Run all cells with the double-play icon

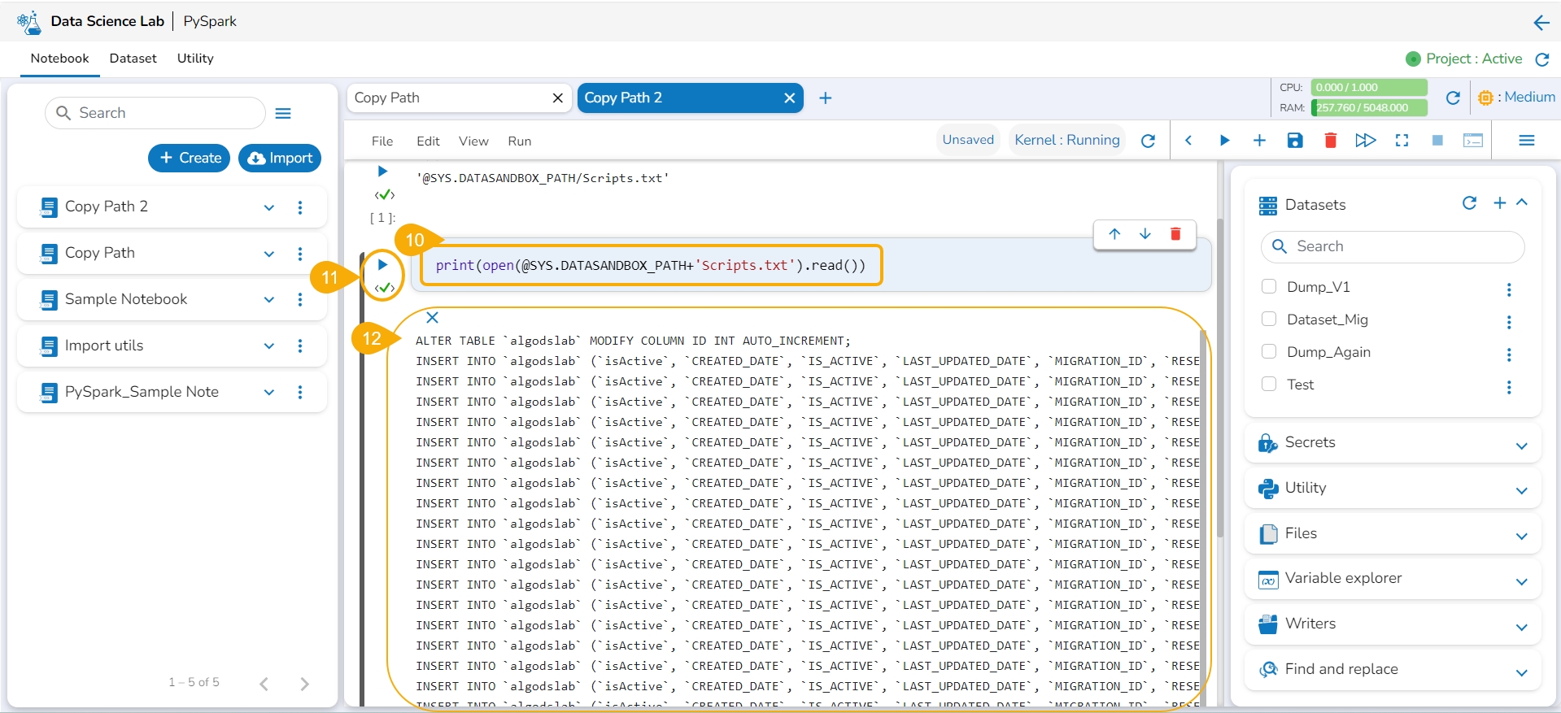point(1365,141)
